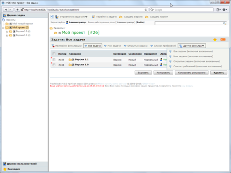Image resolution: width=231 pixels, height=173 pixels.
Task: Click the Копировать button
Action: tap(163, 73)
